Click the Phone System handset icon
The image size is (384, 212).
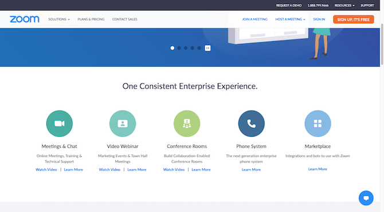click(251, 123)
